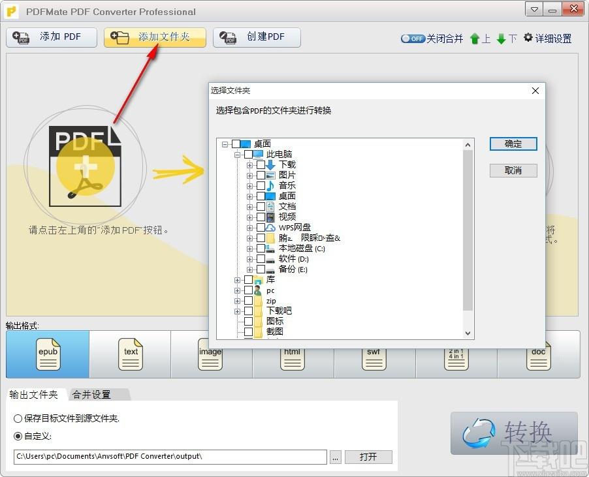589x477 pixels.
Task: Check the 下载吧 folder checkbox
Action: click(x=248, y=311)
